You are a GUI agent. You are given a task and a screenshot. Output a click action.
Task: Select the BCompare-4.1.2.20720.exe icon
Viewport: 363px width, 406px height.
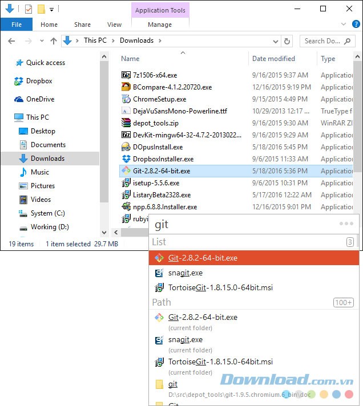click(x=126, y=87)
